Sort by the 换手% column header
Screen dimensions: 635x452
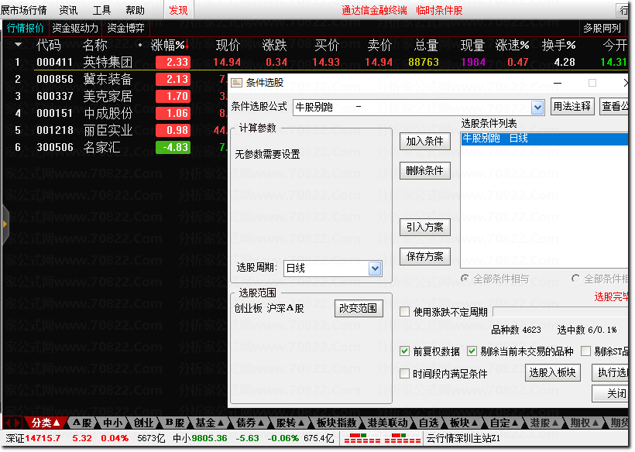(x=558, y=45)
